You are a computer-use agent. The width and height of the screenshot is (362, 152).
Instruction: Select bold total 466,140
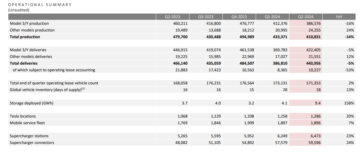click(179, 63)
